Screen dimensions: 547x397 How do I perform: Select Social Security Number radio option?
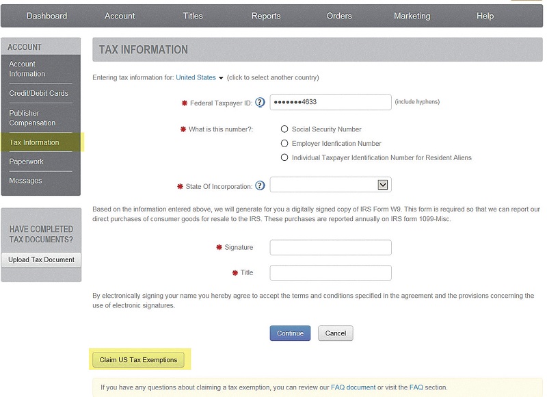pyautogui.click(x=284, y=129)
